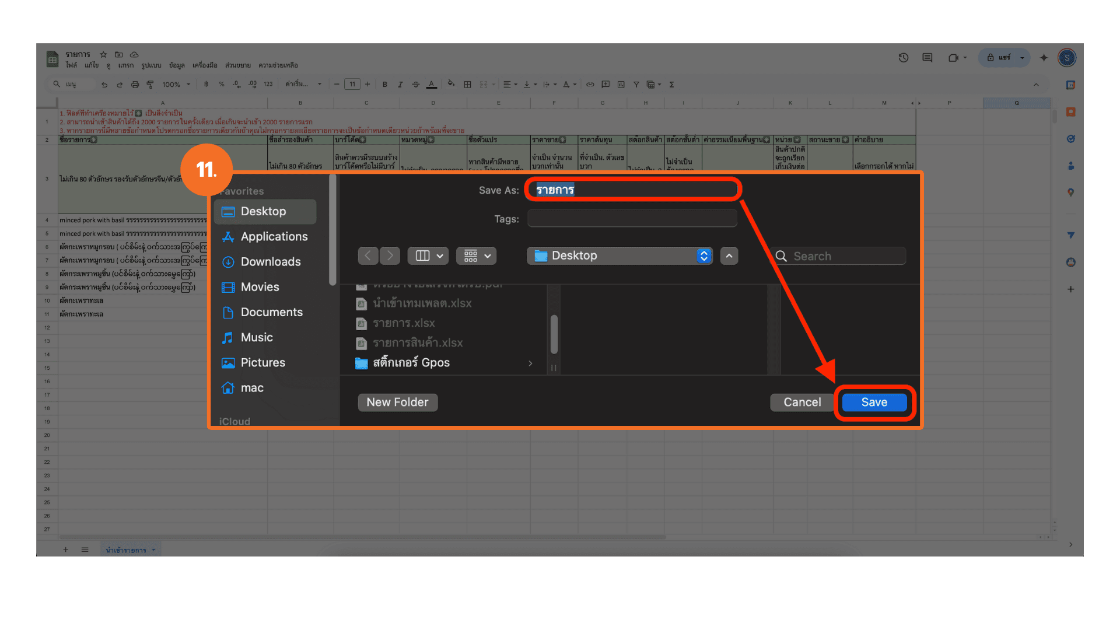The width and height of the screenshot is (1120, 630).
Task: Click the Cancel button
Action: (801, 402)
